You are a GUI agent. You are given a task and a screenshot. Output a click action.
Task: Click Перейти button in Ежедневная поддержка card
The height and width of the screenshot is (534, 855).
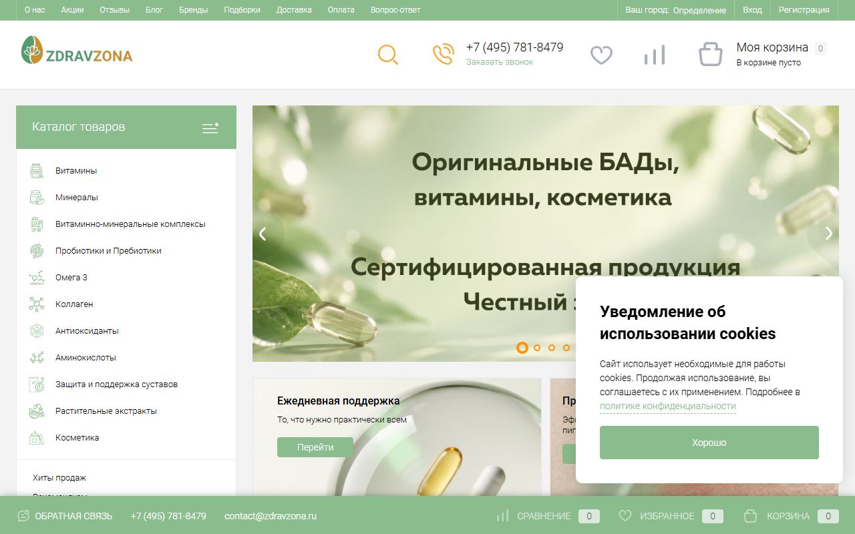315,447
